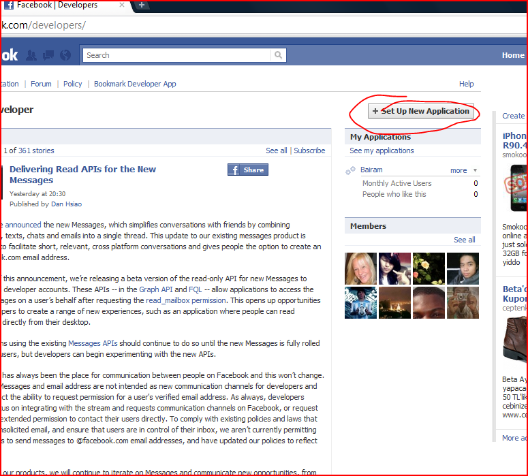Open the Bairam application
Image resolution: width=528 pixels, height=476 pixels.
click(x=371, y=170)
